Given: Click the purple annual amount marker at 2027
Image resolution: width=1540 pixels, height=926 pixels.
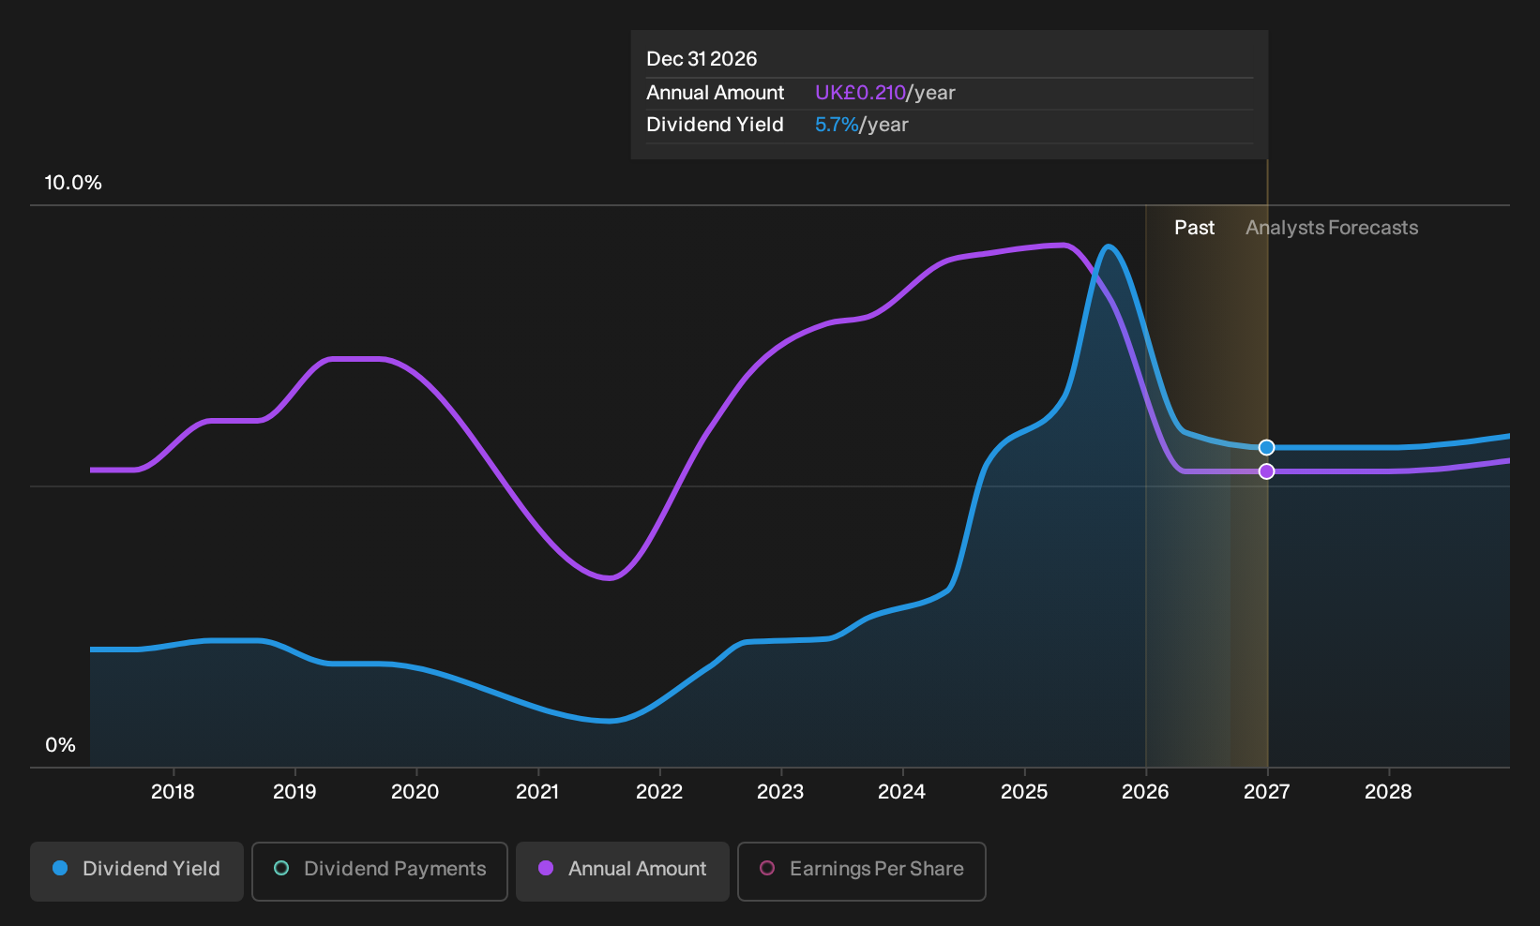Looking at the screenshot, I should 1267,471.
